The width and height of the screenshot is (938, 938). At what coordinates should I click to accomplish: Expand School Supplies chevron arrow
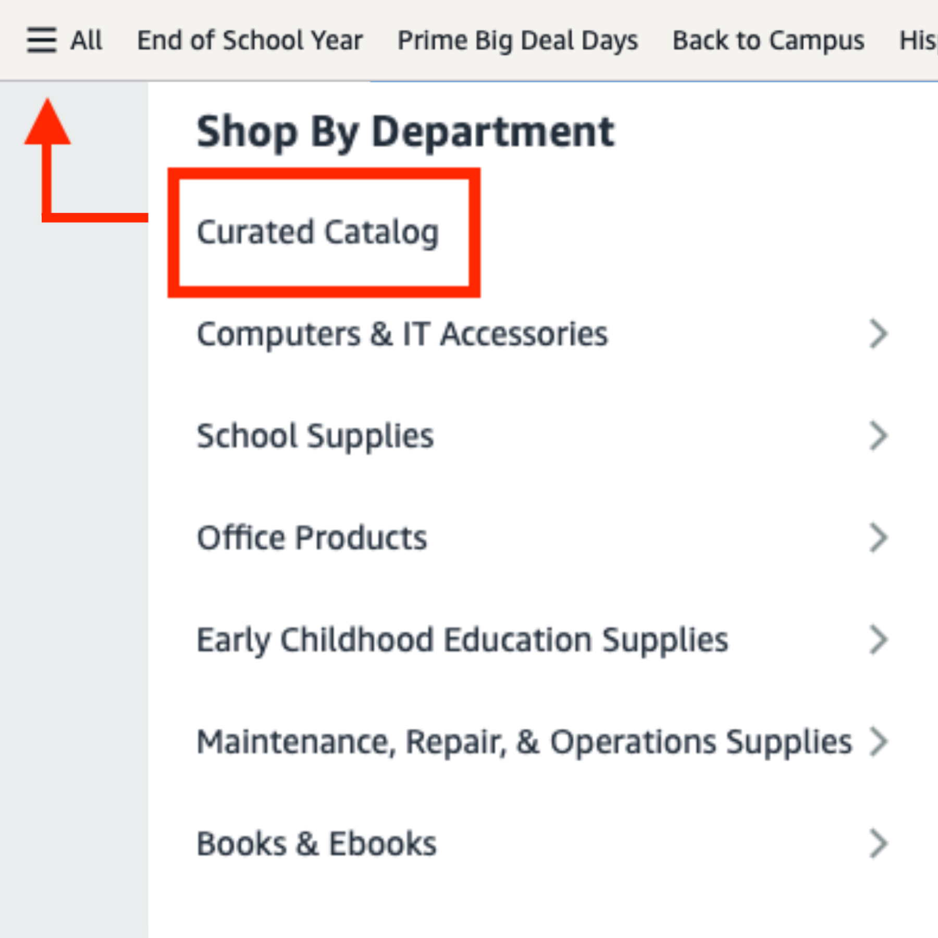(879, 436)
